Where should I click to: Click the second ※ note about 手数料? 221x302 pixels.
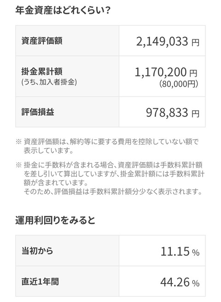coord(109,165)
